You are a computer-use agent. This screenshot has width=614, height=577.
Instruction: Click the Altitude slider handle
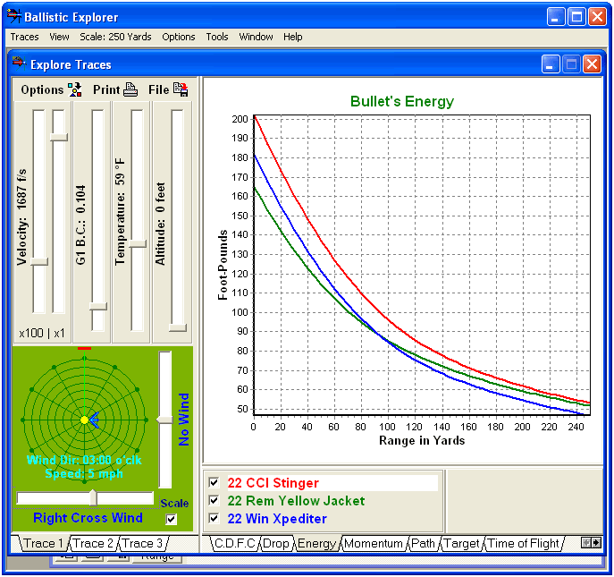177,327
